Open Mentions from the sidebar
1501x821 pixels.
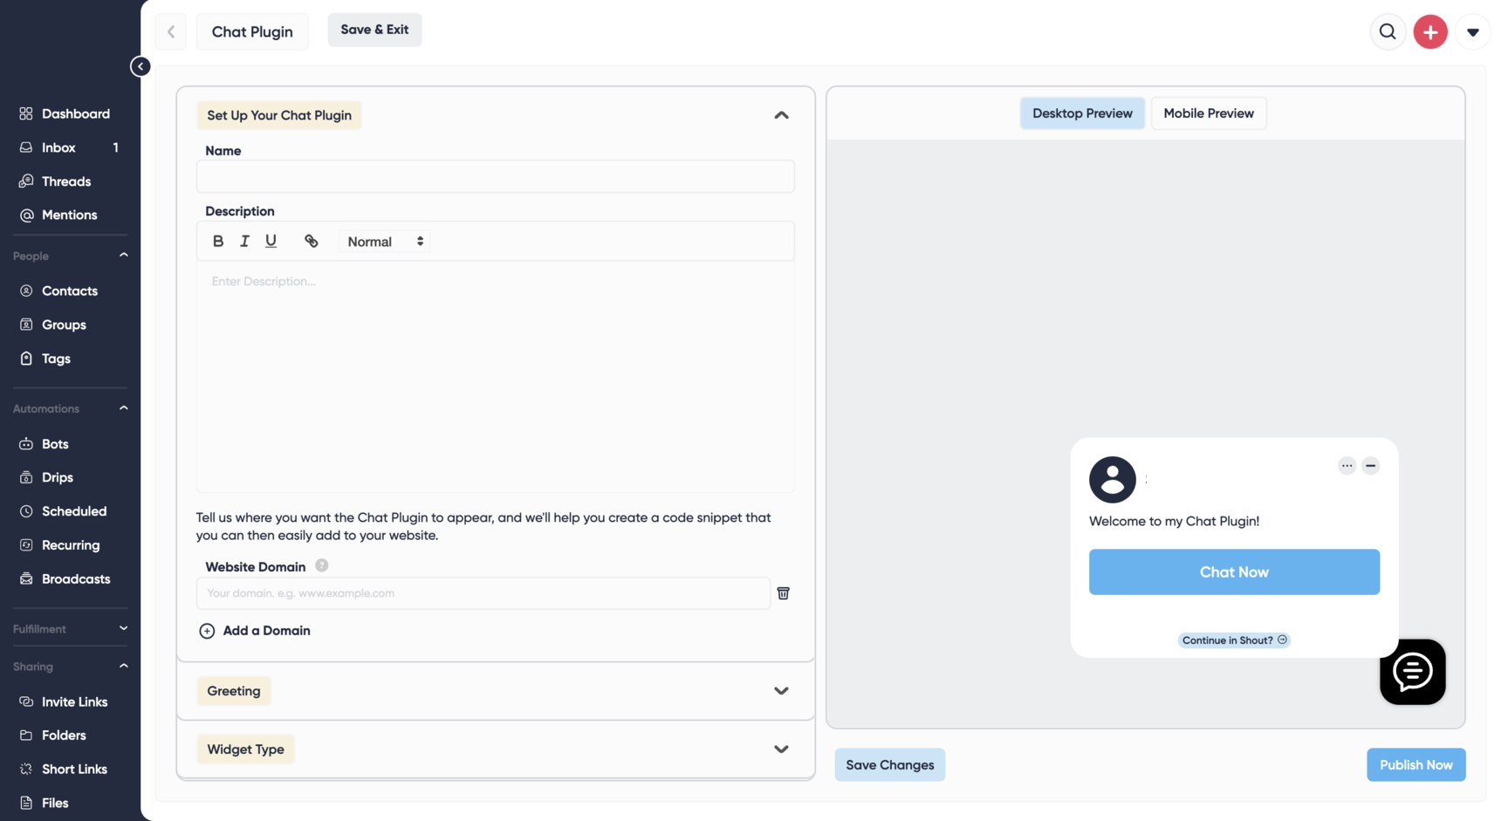(x=70, y=215)
